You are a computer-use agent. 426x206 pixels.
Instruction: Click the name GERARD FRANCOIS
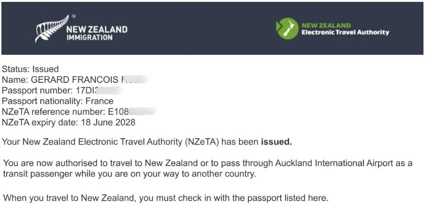pyautogui.click(x=75, y=79)
